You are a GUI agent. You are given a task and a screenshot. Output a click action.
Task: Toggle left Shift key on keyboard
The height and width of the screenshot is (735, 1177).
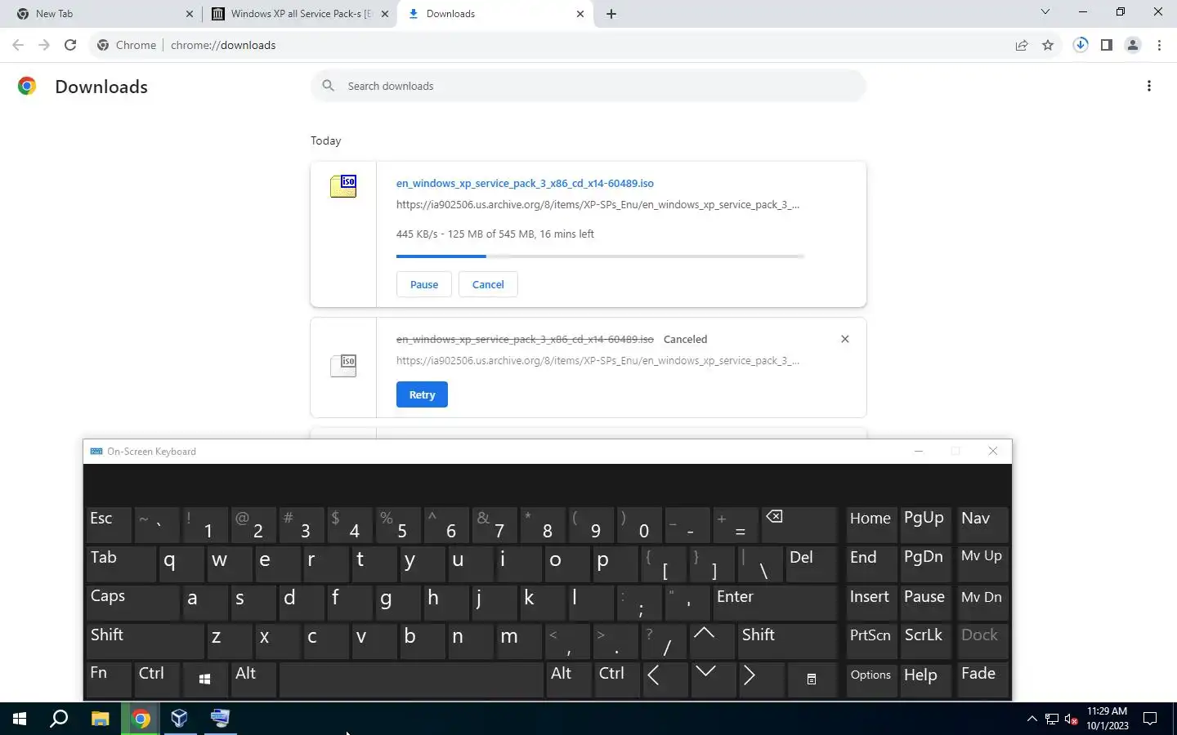(x=145, y=641)
